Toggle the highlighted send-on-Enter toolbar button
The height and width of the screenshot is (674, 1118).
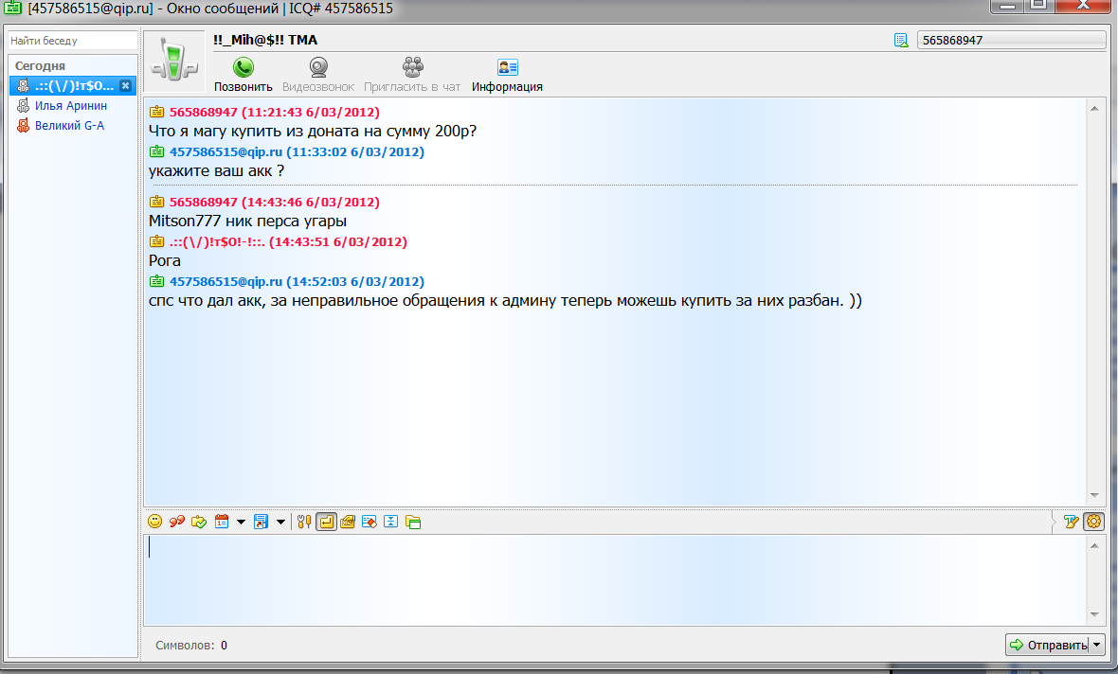coord(326,522)
